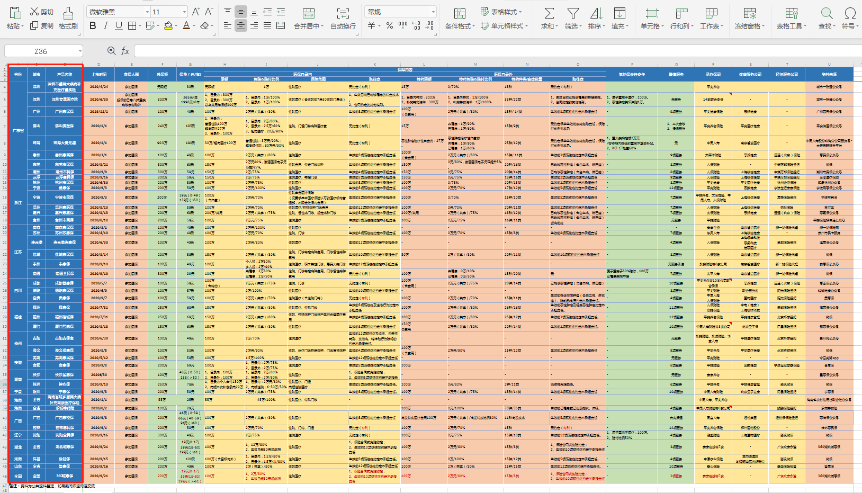Image resolution: width=862 pixels, height=493 pixels.
Task: Click the formula bar zoom icon
Action: click(x=111, y=51)
